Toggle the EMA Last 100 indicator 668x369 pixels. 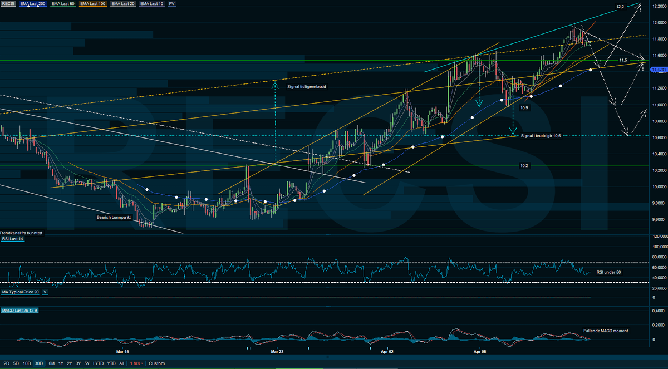click(x=94, y=4)
